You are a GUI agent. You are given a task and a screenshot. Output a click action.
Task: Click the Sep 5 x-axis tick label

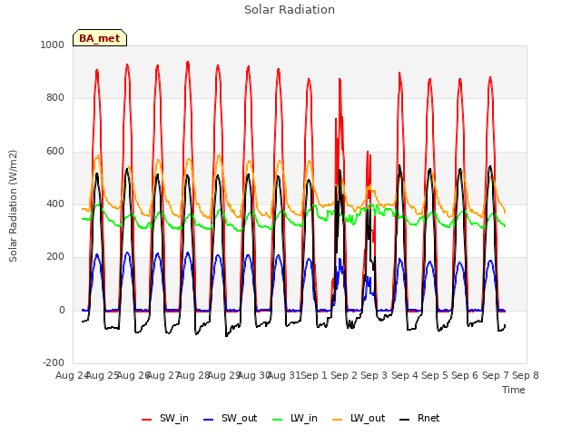point(435,375)
